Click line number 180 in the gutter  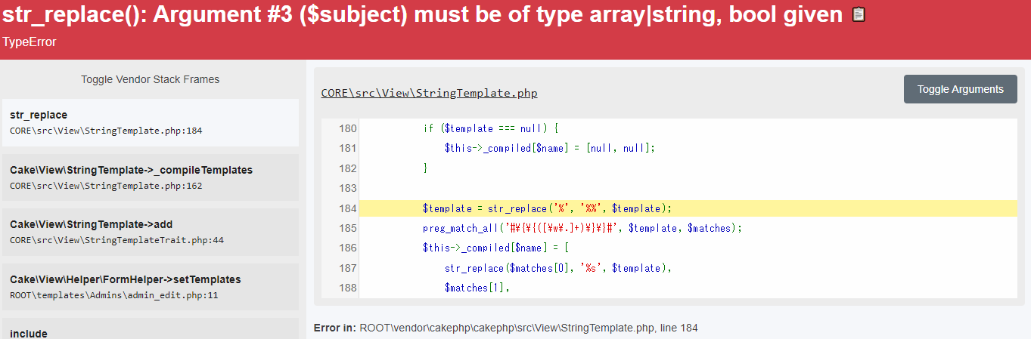coord(347,128)
